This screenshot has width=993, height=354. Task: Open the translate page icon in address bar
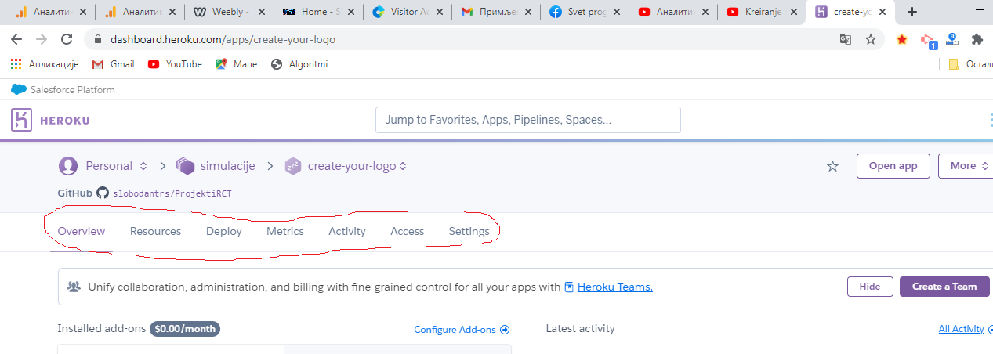(846, 39)
